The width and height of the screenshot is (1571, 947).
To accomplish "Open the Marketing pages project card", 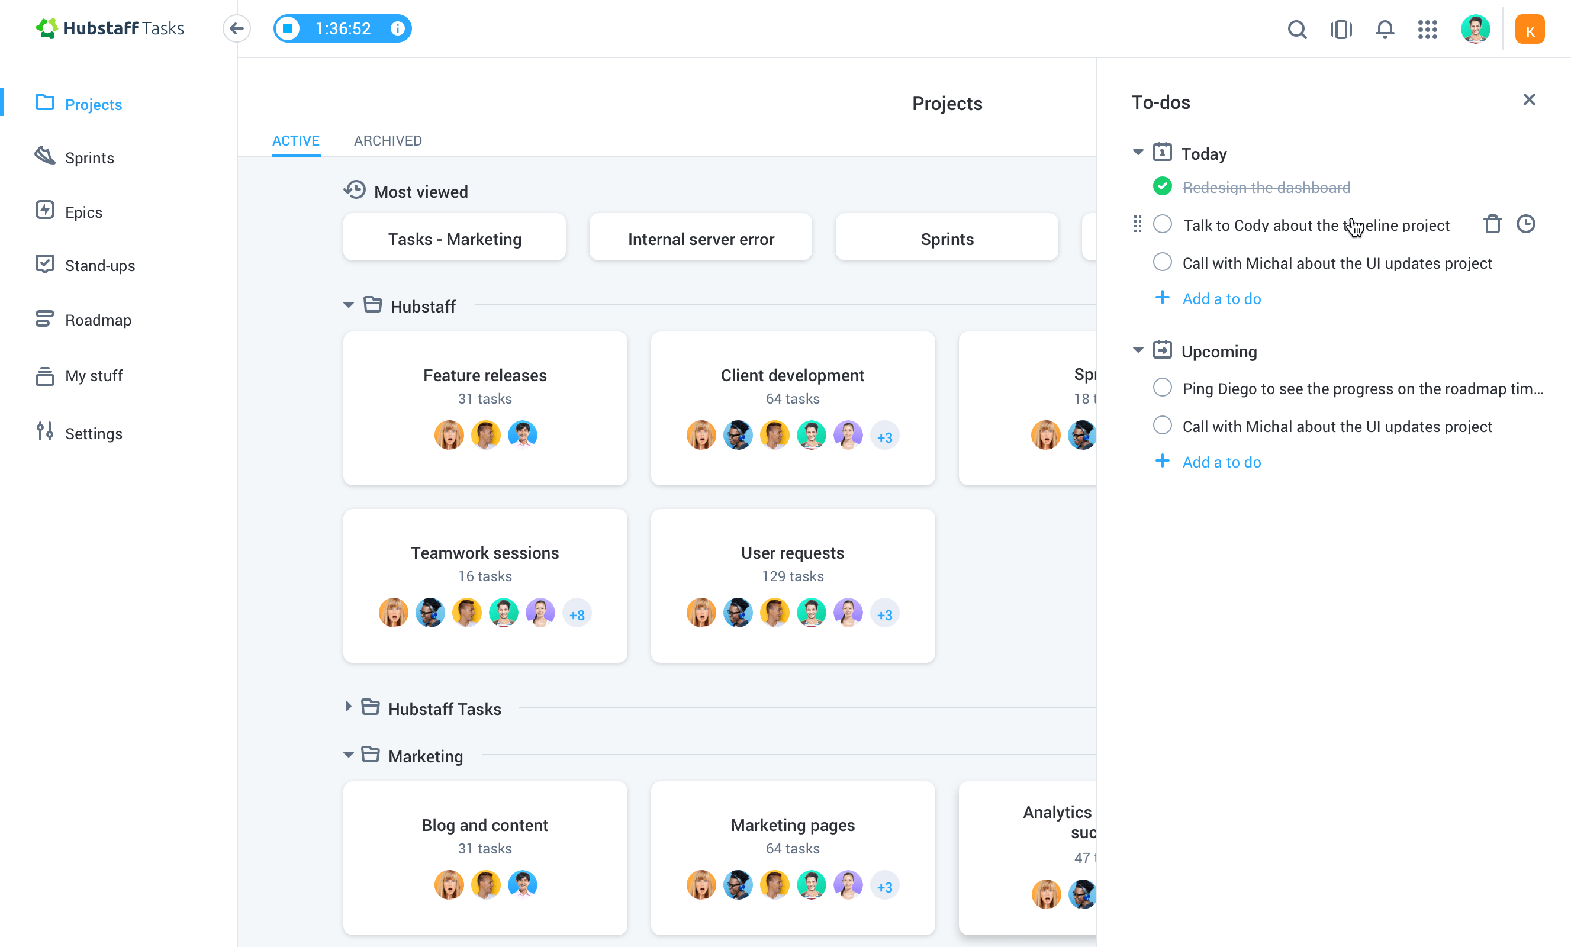I will tap(793, 858).
